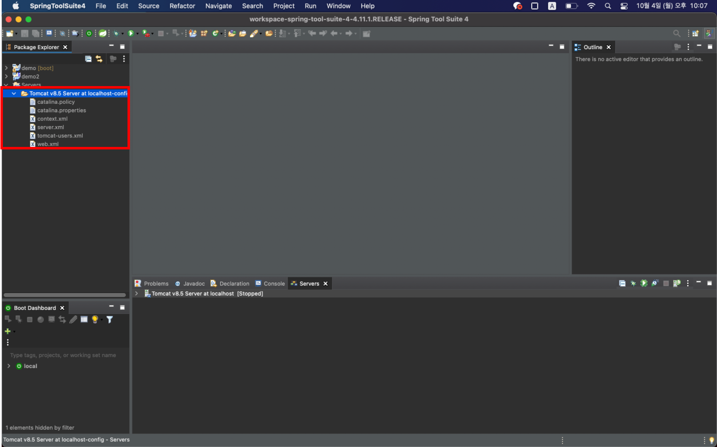
Task: Click the green Spring leaf toolbar icon
Action: click(102, 34)
